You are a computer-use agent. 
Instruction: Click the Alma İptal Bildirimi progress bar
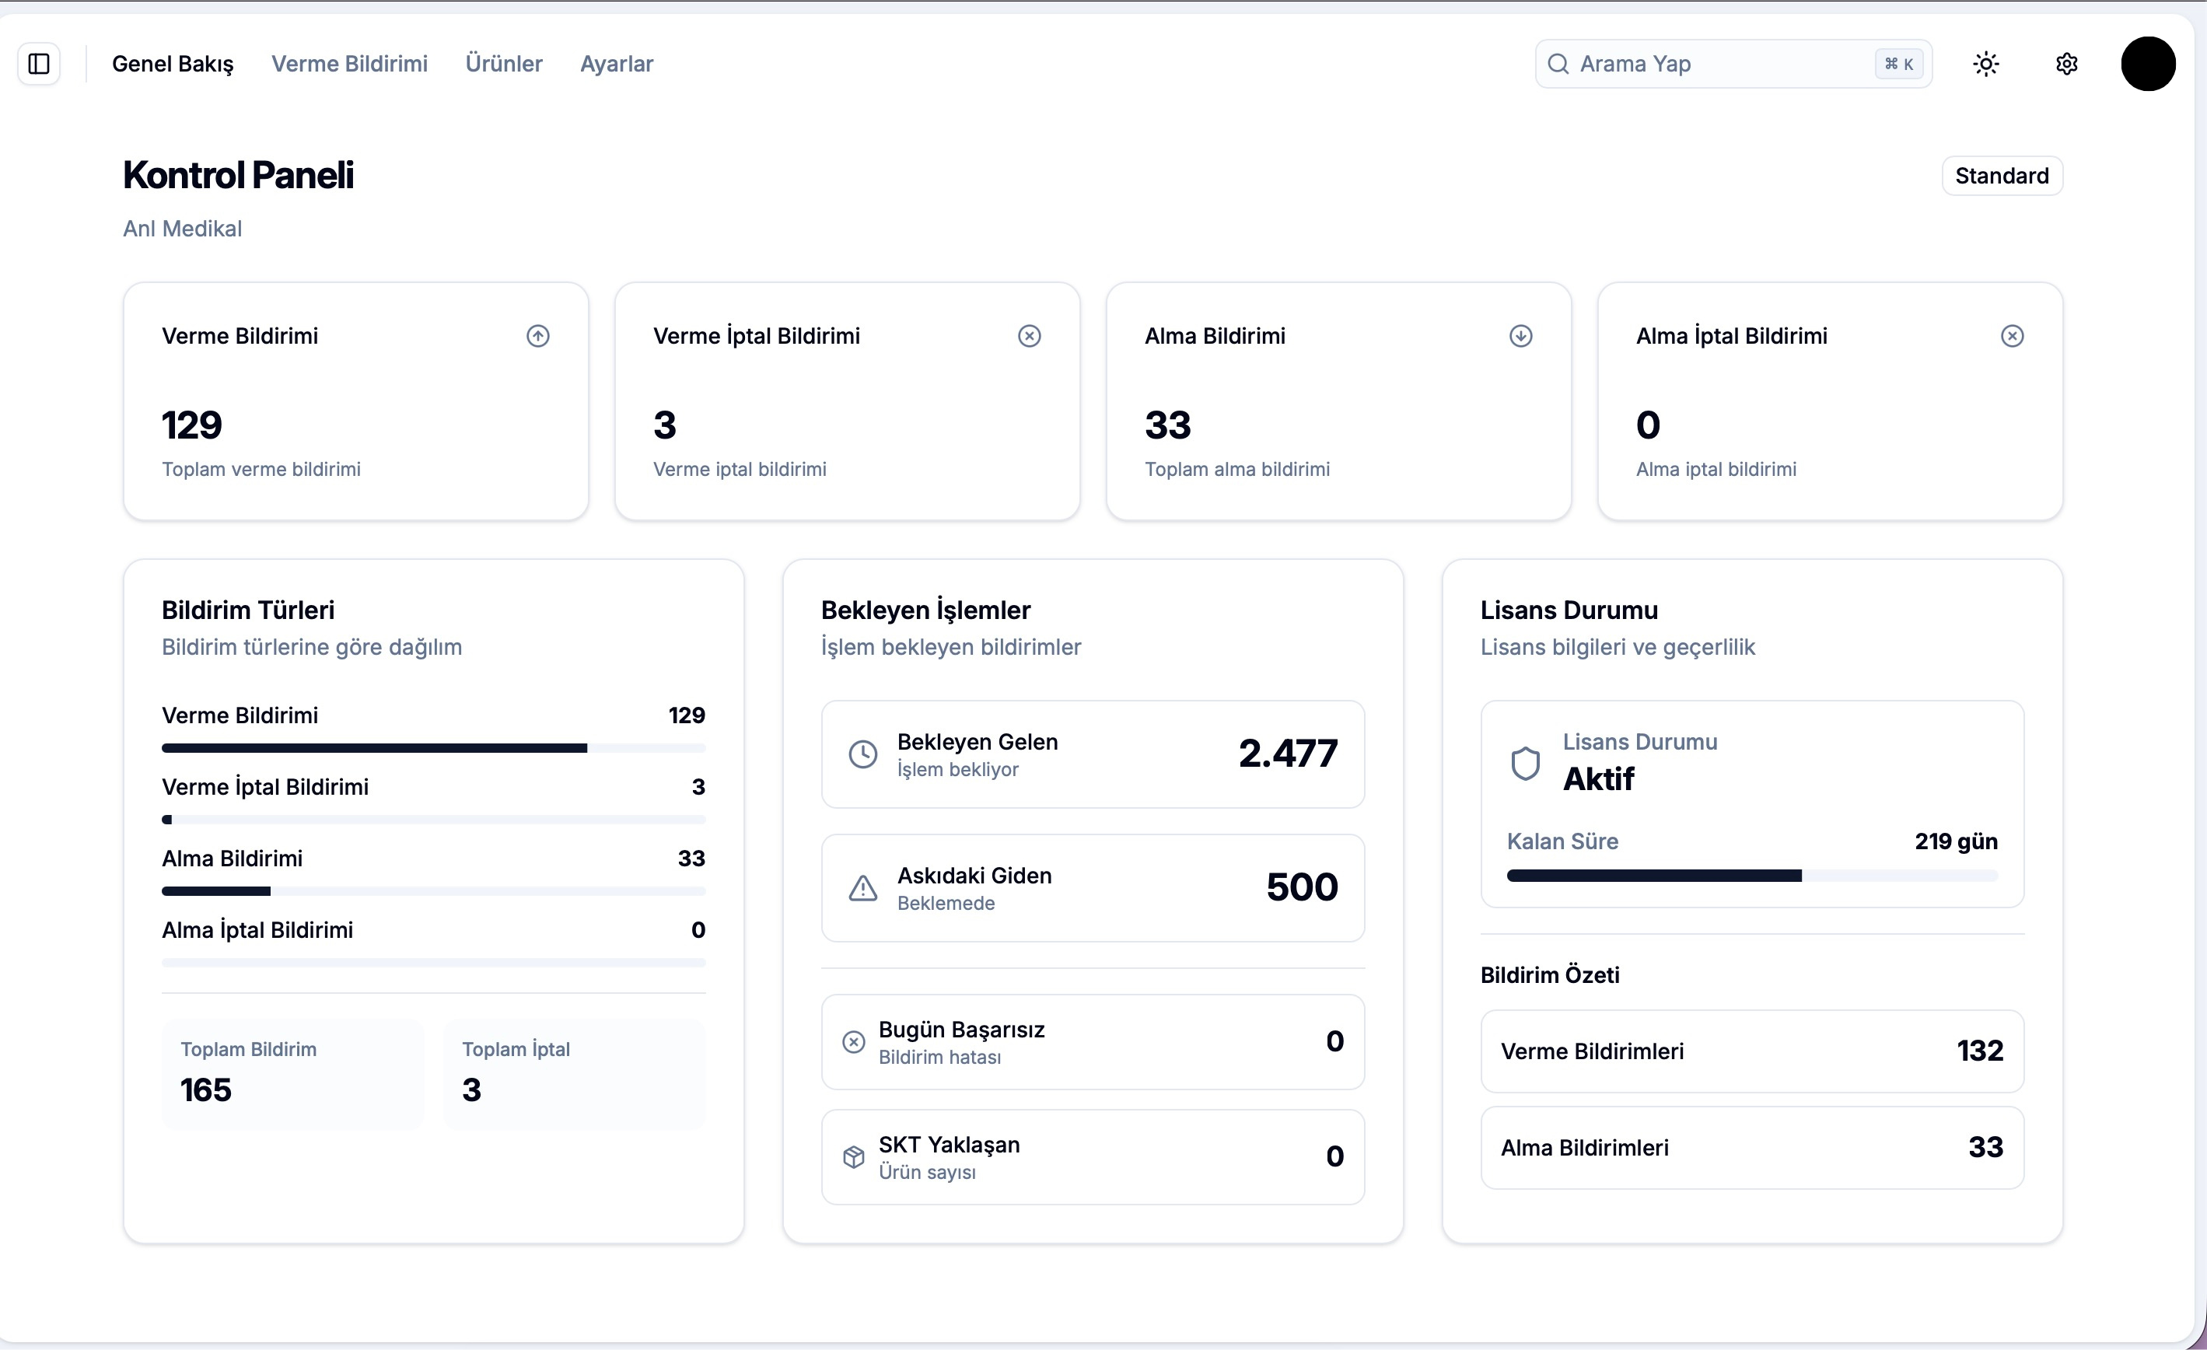[433, 963]
